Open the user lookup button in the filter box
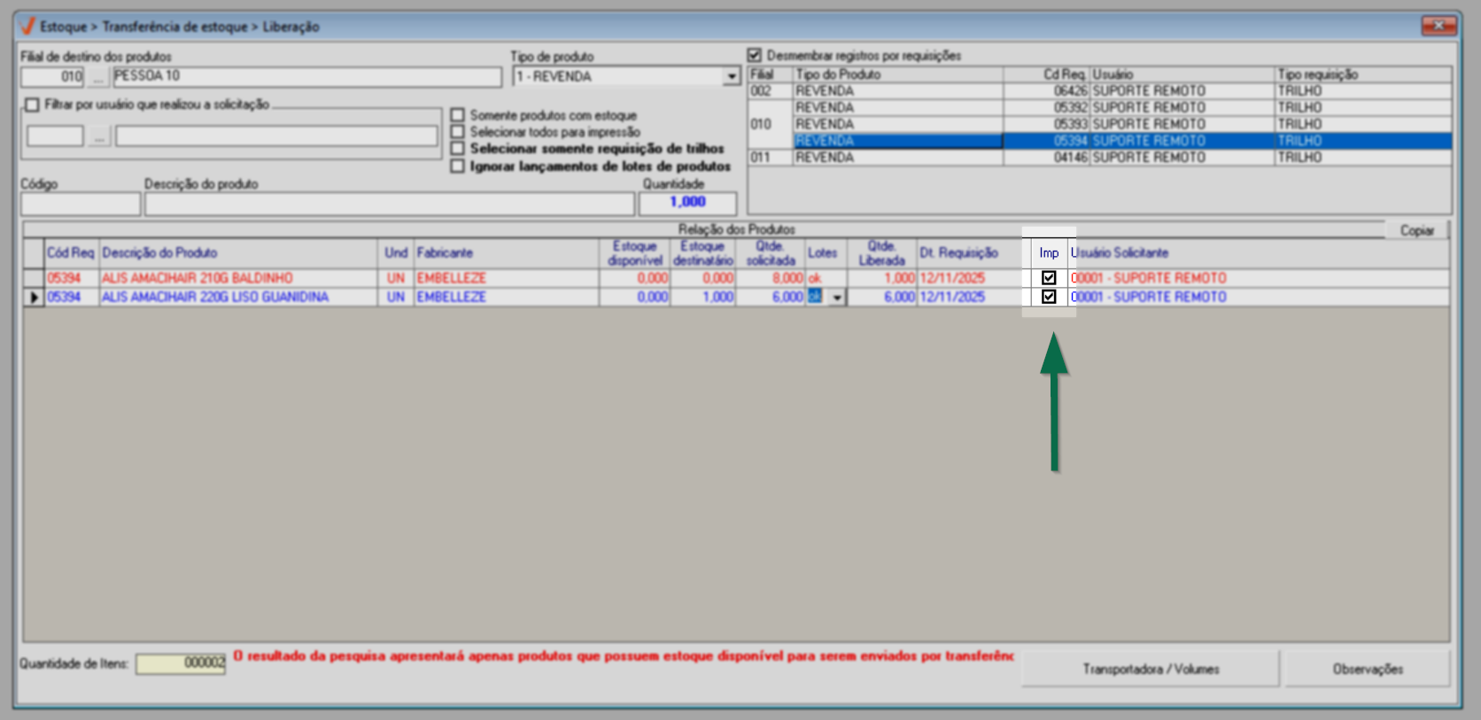Screen dimensions: 1481x720 point(99,136)
